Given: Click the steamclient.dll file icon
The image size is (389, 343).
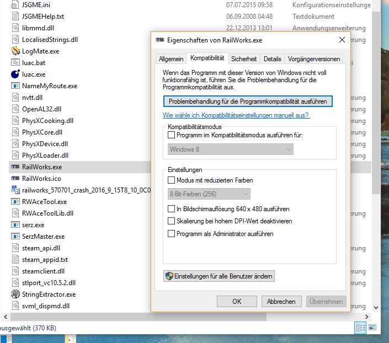Looking at the screenshot, I should (x=15, y=271).
